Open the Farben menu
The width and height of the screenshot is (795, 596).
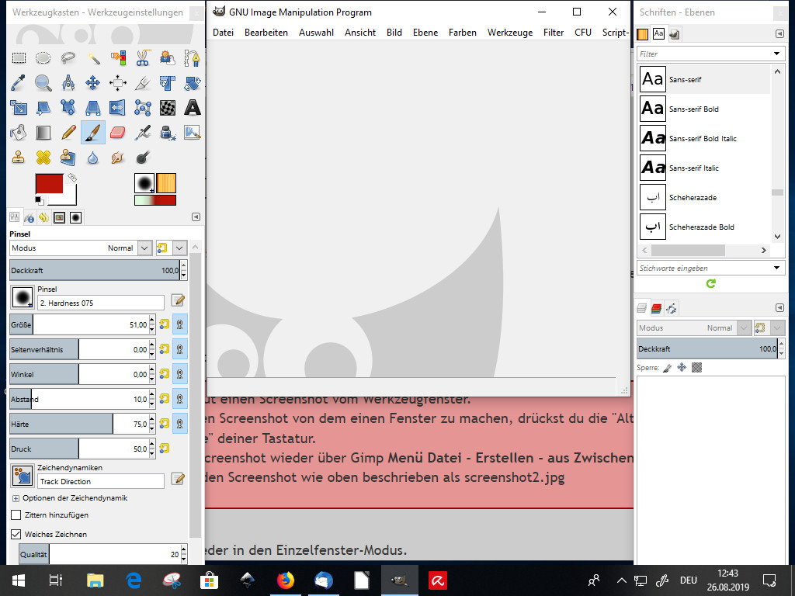(462, 33)
